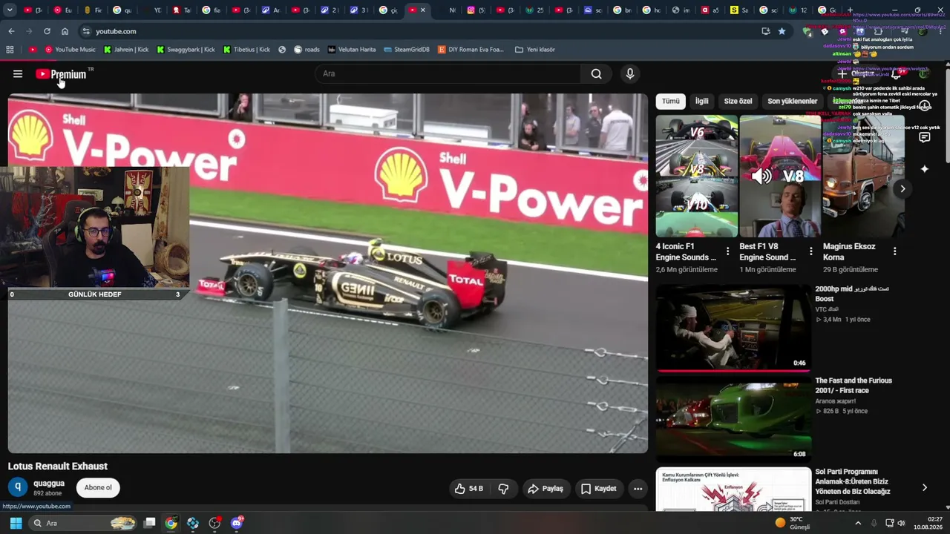This screenshot has height=534, width=950.
Task: Click the YouTube search field
Action: (448, 74)
